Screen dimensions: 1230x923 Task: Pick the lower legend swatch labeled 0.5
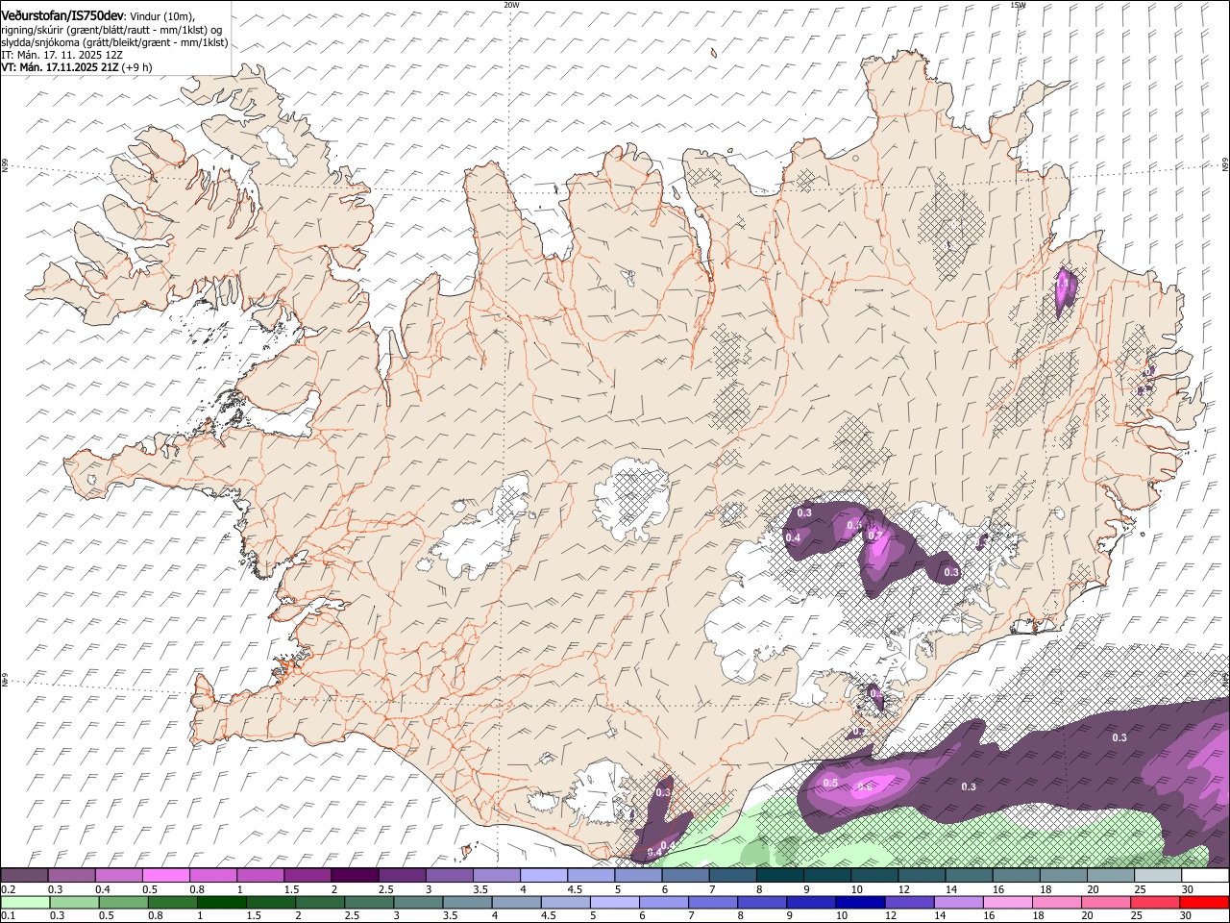pos(123,902)
